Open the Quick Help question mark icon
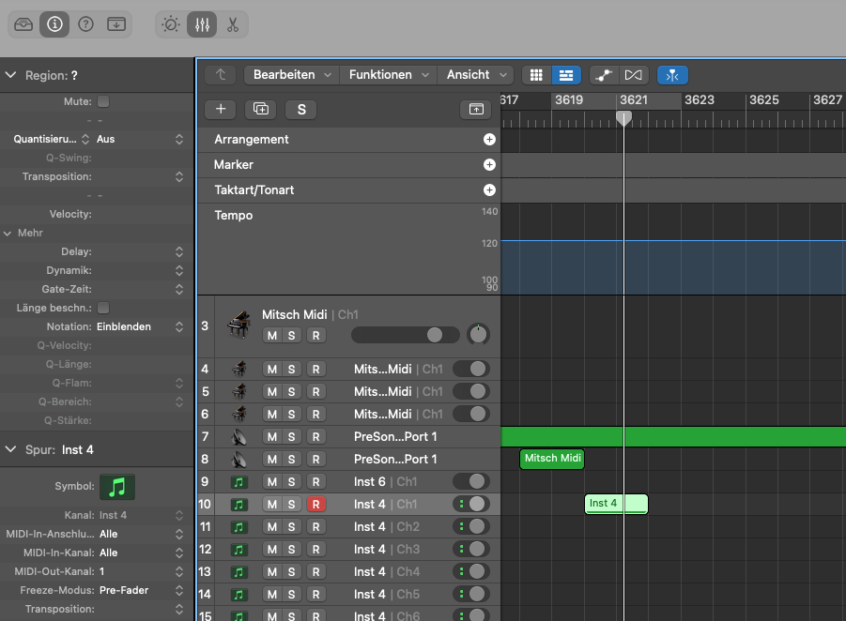 pyautogui.click(x=85, y=24)
